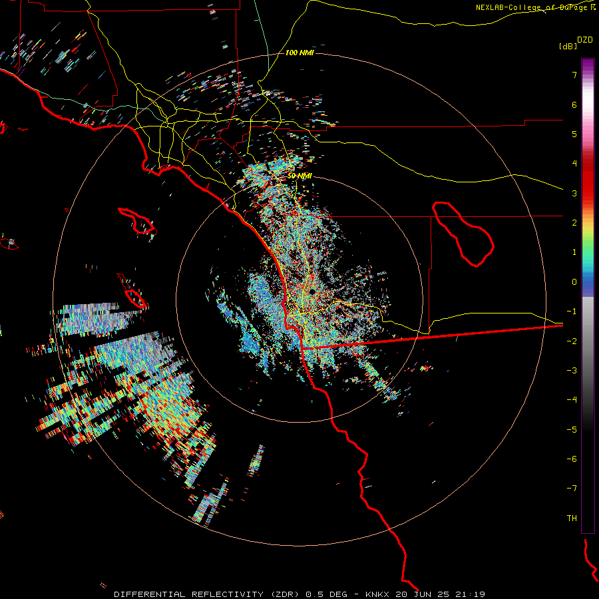Click the "-6" value on the scale
599x599 pixels.
(572, 459)
